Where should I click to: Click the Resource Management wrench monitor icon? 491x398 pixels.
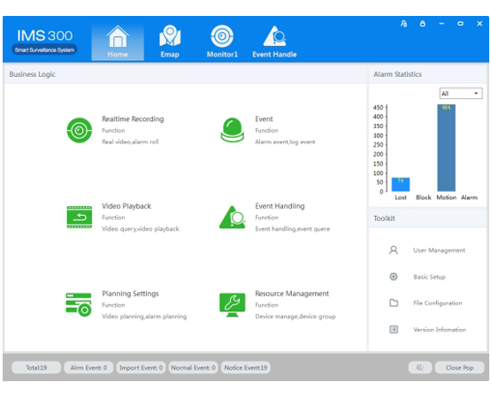pyautogui.click(x=232, y=304)
